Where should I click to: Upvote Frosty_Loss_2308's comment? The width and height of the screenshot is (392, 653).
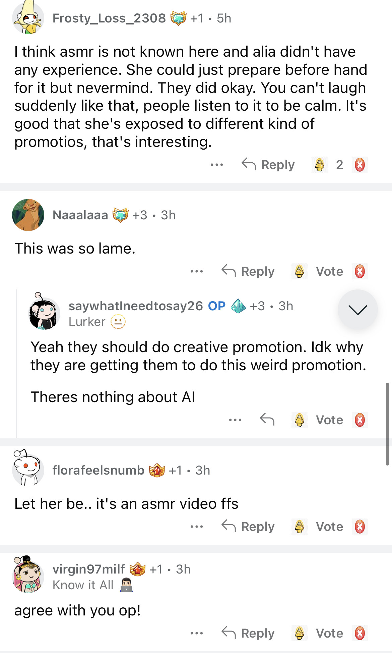pos(319,165)
